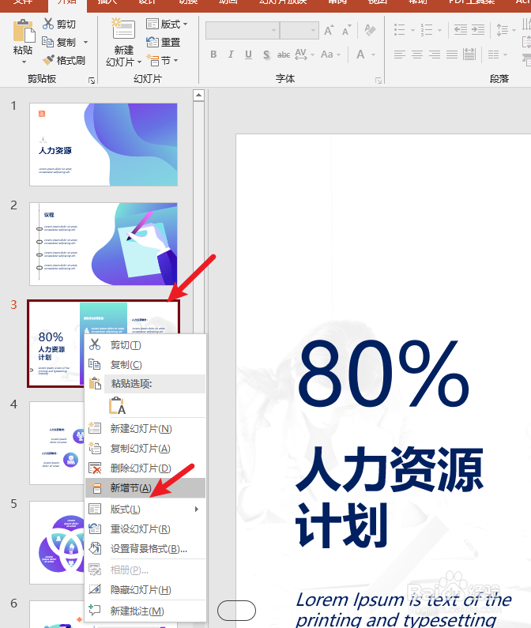Open the font group dialog launcher
Viewport: 531px width, 628px height.
(x=378, y=81)
